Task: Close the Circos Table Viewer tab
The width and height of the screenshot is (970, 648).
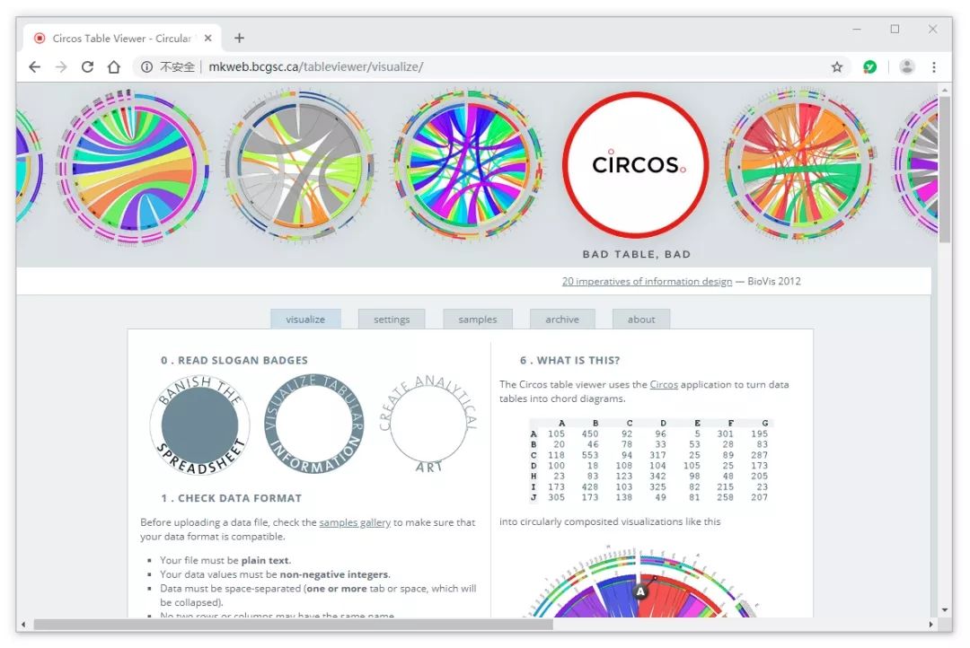Action: [x=207, y=39]
